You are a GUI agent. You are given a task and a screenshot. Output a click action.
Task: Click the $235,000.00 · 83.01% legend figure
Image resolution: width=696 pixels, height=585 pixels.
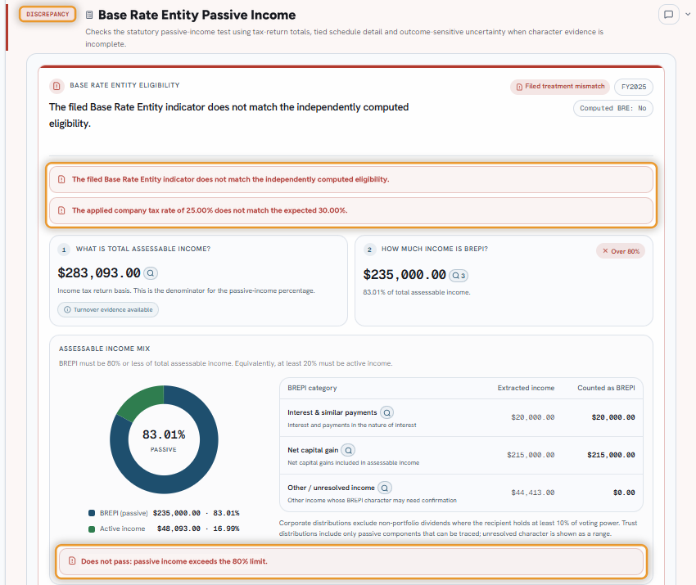pos(196,513)
